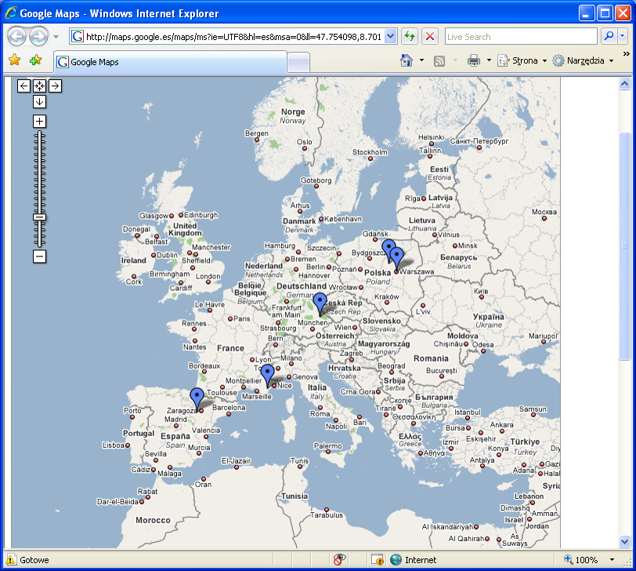Open search provider options dropdown
Image resolution: width=636 pixels, height=571 pixels.
tap(623, 37)
